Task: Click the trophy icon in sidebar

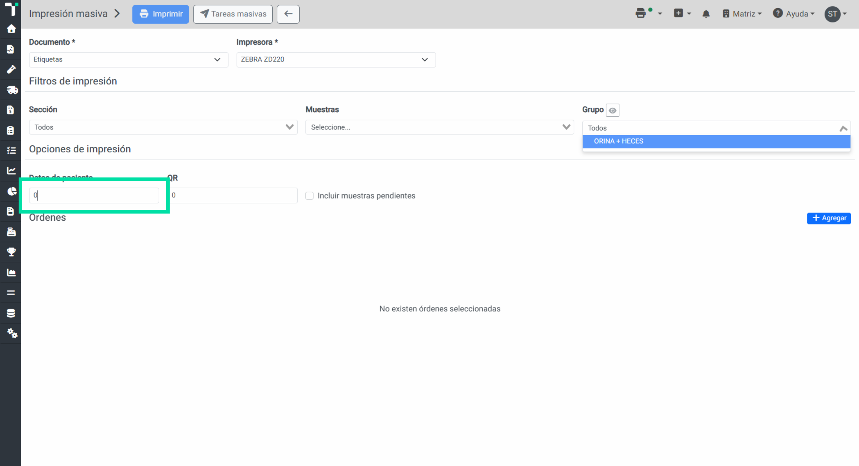Action: (x=11, y=252)
